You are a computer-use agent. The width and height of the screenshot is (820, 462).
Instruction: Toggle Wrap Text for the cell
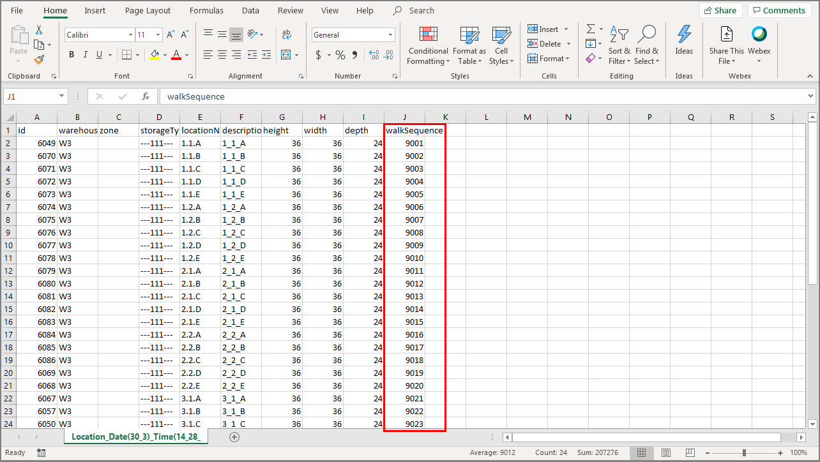287,35
